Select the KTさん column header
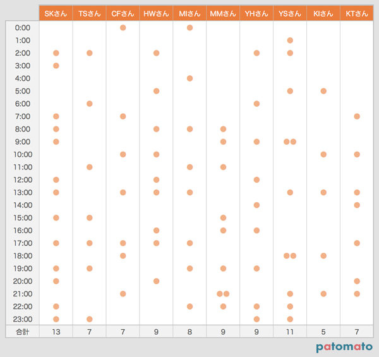 (x=357, y=13)
